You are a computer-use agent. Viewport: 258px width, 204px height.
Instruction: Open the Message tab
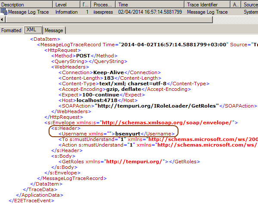[54, 30]
